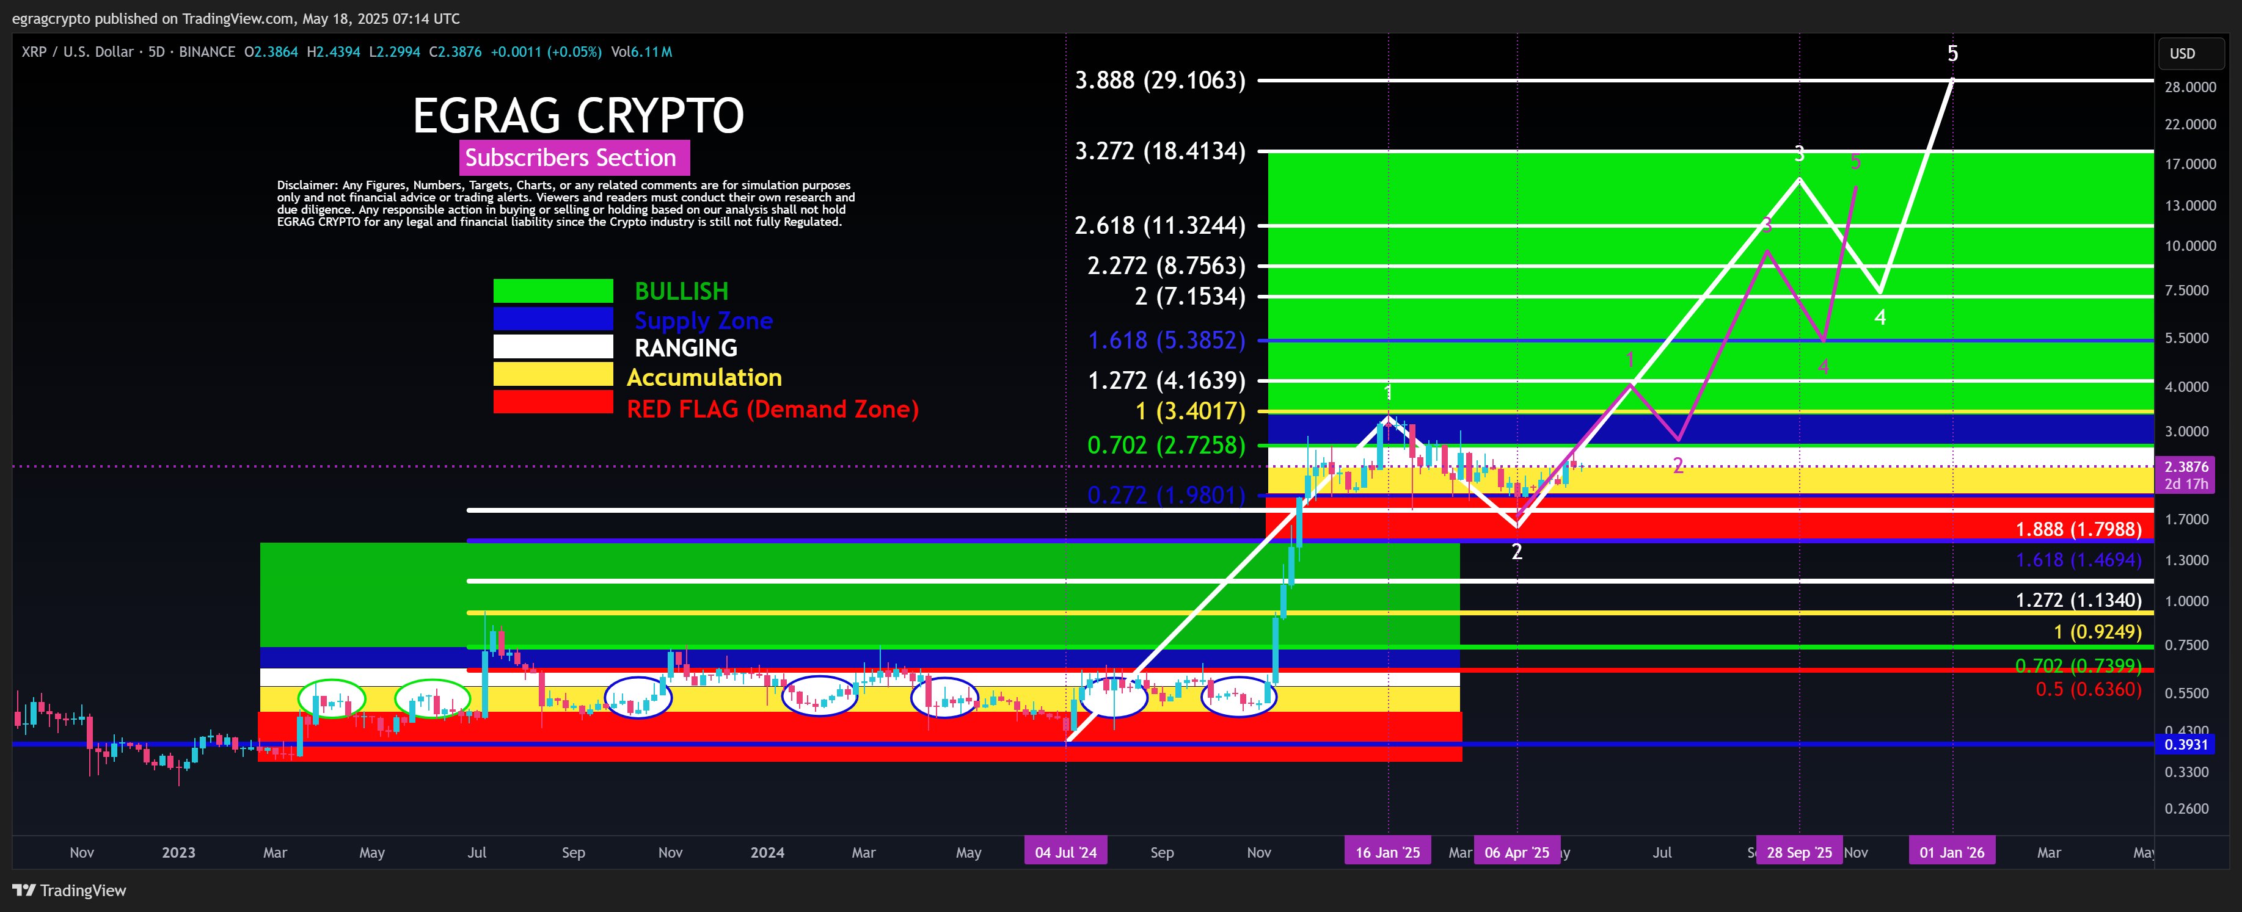The height and width of the screenshot is (912, 2242).
Task: Click the XRP / U.S. Dollar symbol title
Action: coord(78,51)
